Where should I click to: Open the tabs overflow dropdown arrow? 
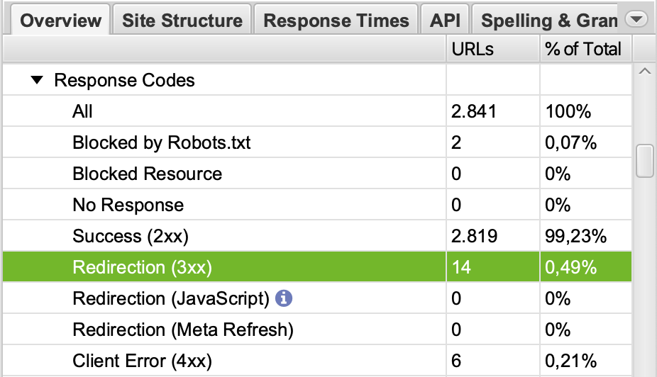tap(636, 20)
